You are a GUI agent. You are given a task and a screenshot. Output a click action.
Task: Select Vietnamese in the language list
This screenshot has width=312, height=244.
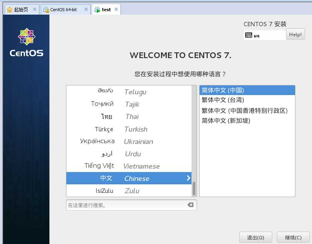(x=129, y=166)
